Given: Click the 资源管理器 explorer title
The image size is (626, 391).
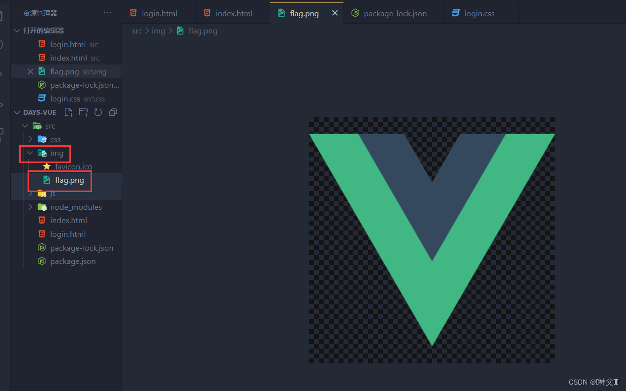Looking at the screenshot, I should (40, 13).
